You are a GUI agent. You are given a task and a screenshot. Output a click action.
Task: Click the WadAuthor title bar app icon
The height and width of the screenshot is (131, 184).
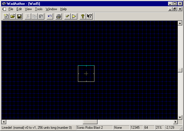coord(4,4)
